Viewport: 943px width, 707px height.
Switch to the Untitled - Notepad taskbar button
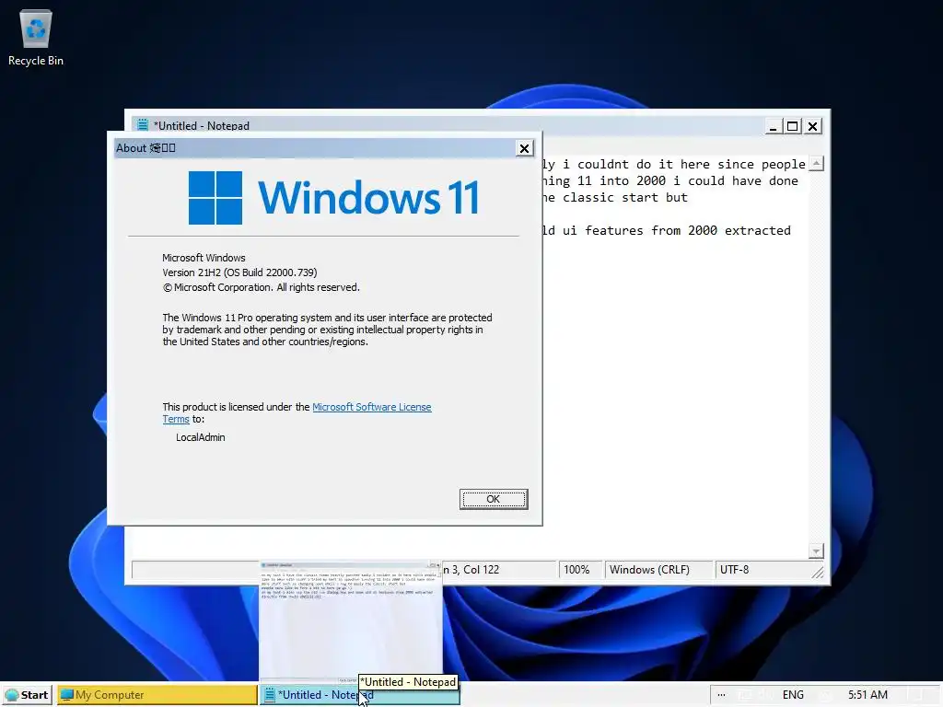point(360,695)
